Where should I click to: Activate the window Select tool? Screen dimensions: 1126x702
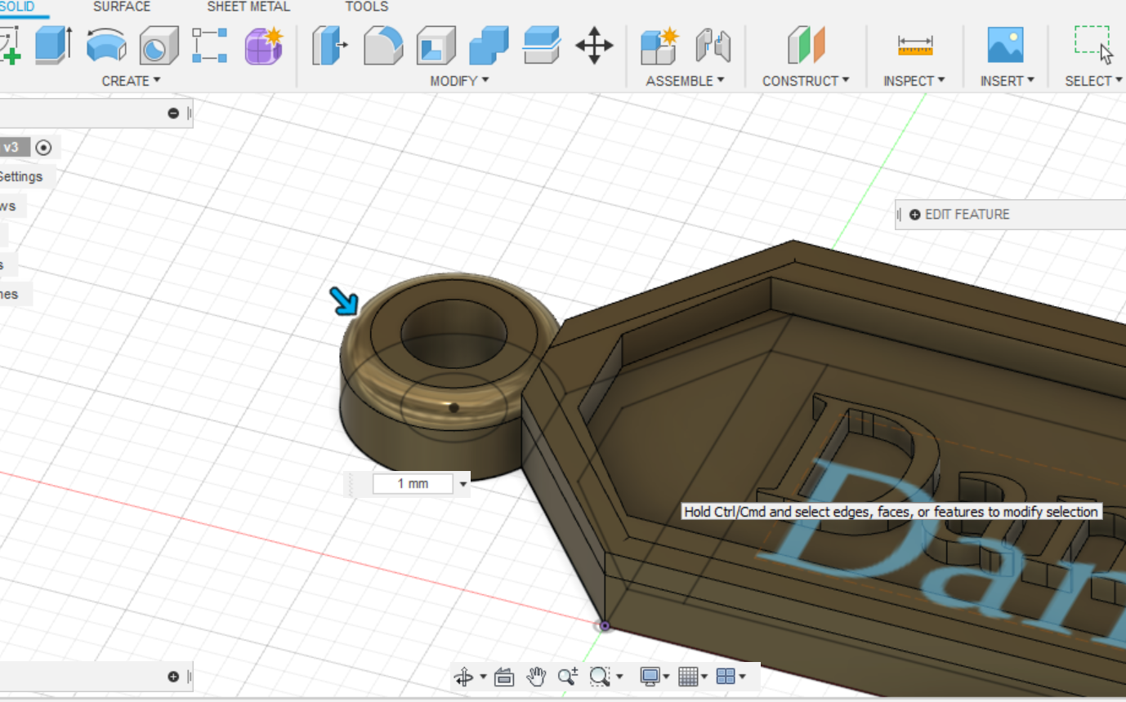(x=1093, y=46)
